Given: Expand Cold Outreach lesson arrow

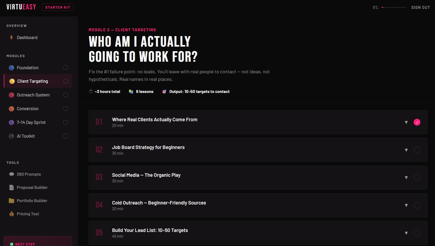Looking at the screenshot, I should click(x=406, y=205).
